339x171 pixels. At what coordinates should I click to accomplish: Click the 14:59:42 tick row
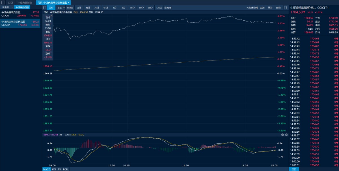[314, 39]
